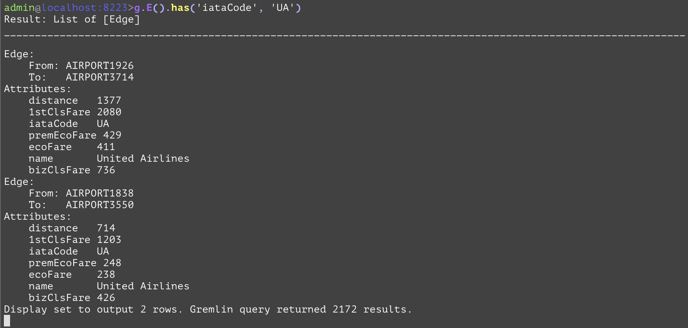This screenshot has width=688, height=328.
Task: Click the dashed separator line
Action: pos(344,36)
